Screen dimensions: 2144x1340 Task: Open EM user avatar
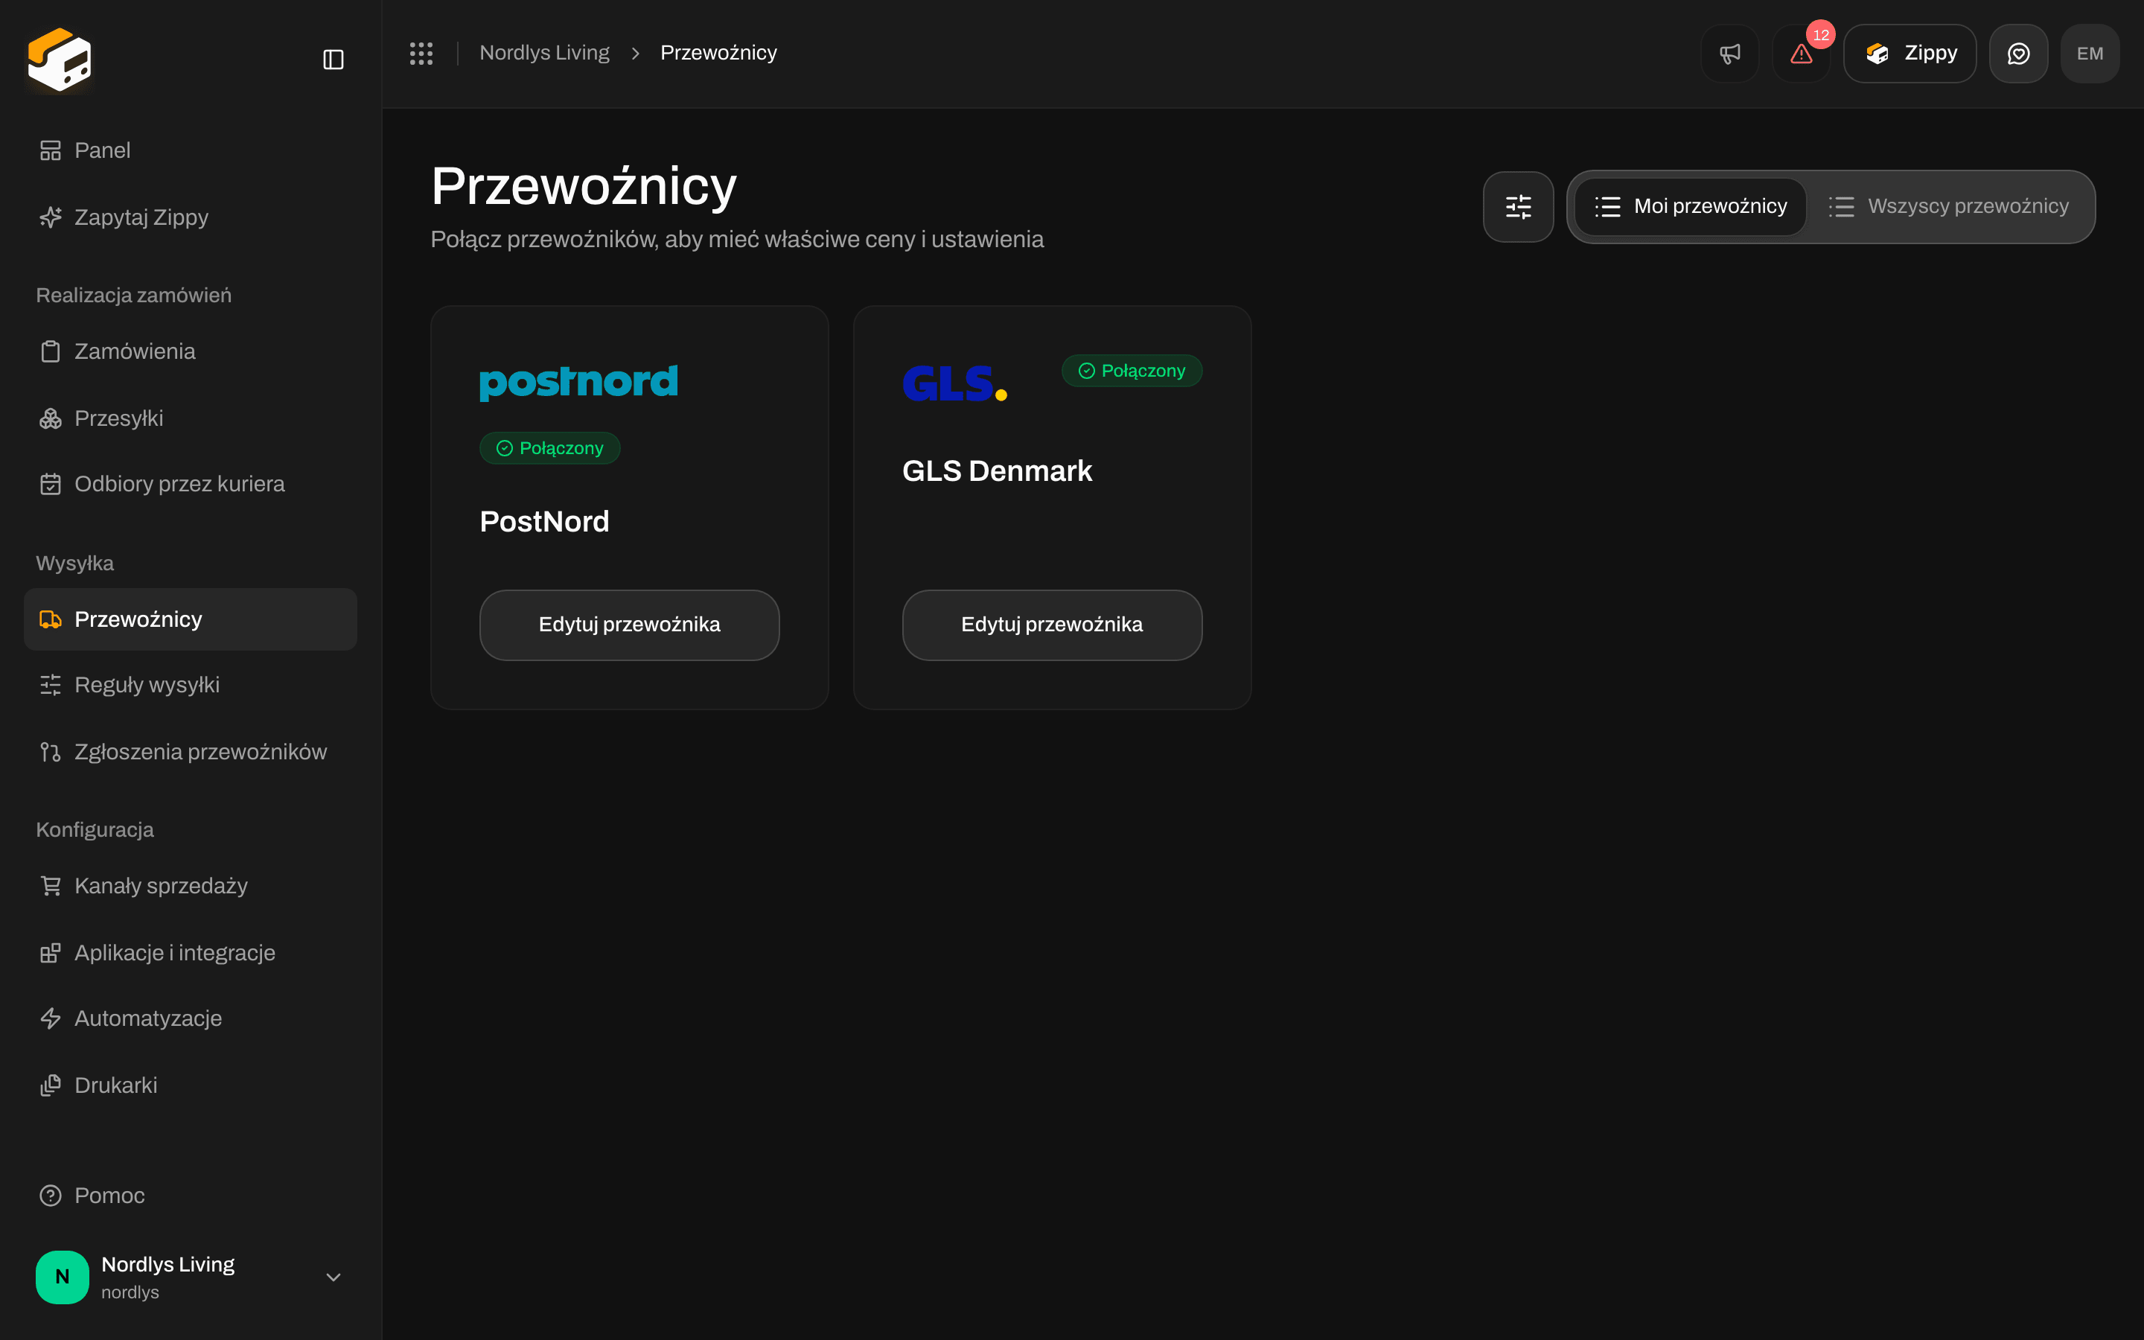pos(2090,53)
